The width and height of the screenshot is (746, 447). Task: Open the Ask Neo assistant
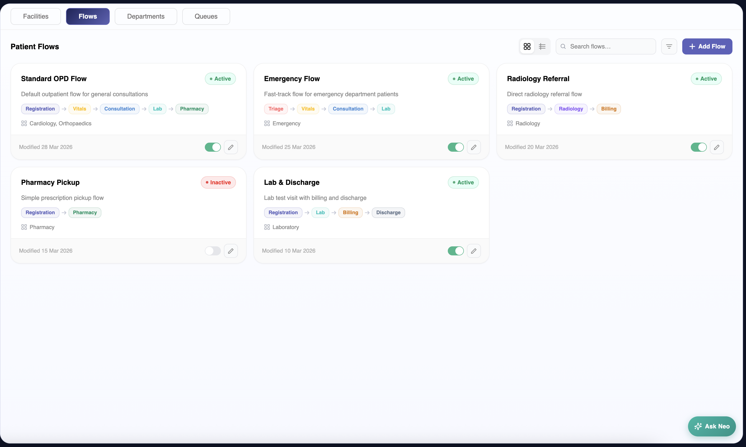tap(712, 426)
